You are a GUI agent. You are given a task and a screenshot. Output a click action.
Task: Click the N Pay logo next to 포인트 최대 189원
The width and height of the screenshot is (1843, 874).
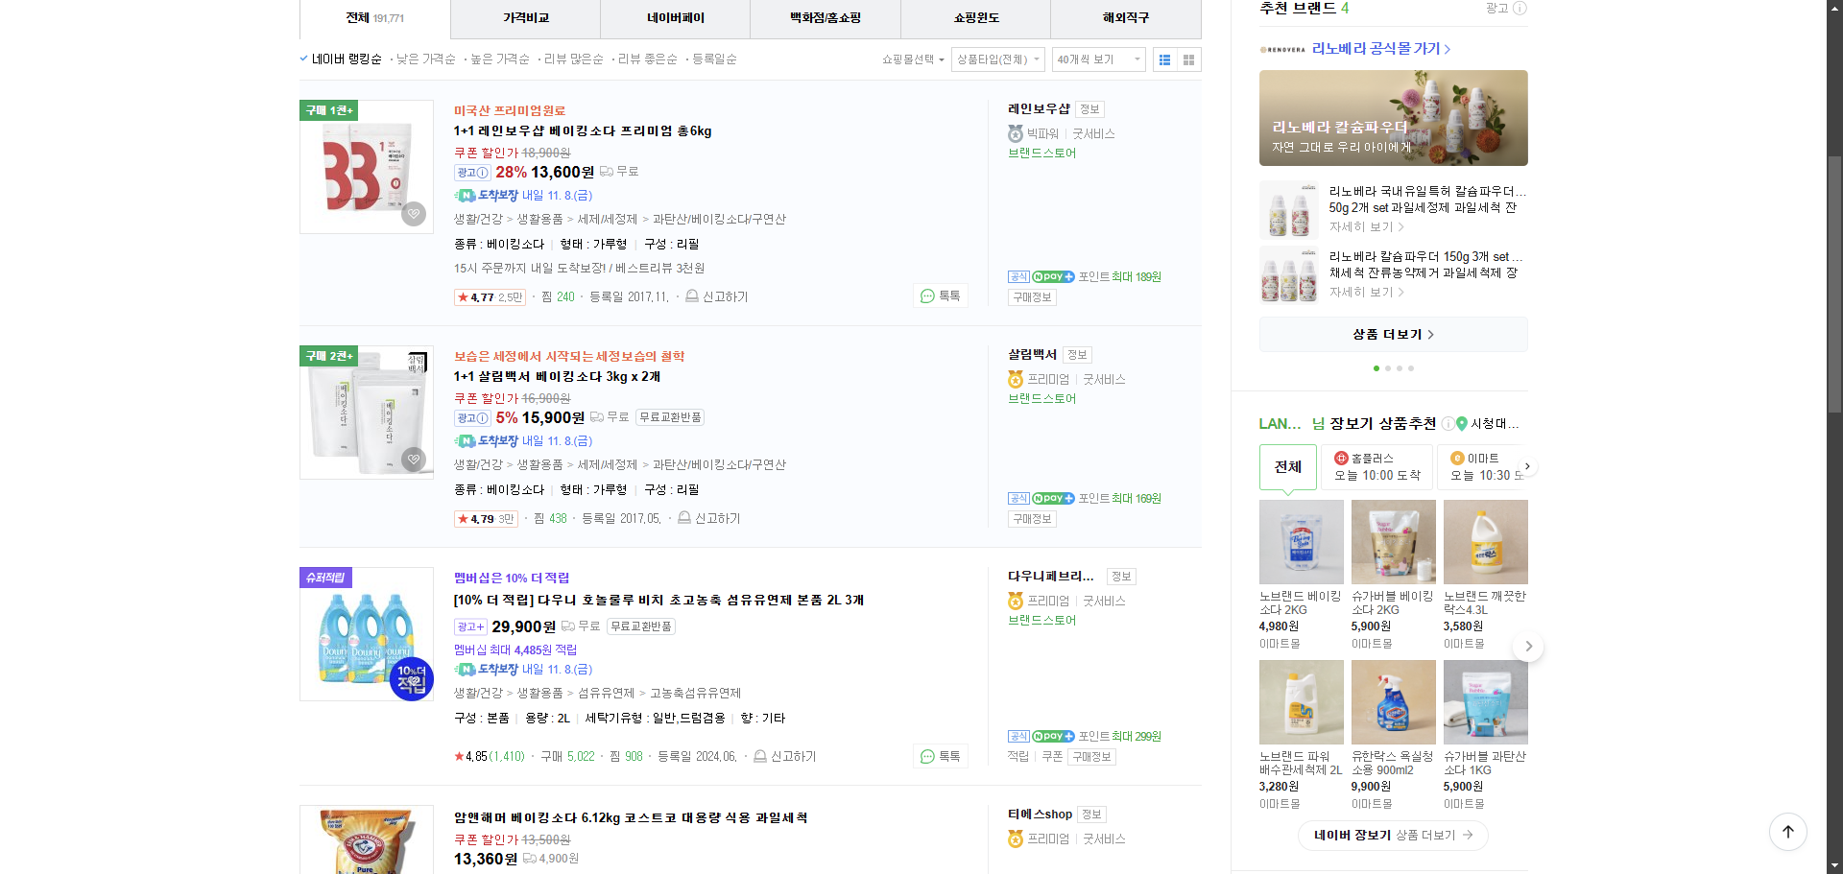(x=1051, y=276)
